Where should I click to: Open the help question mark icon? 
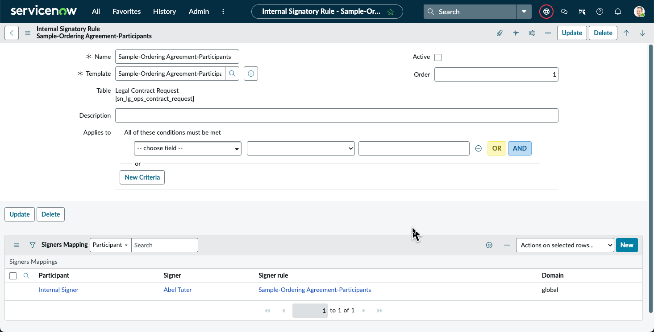pyautogui.click(x=600, y=12)
